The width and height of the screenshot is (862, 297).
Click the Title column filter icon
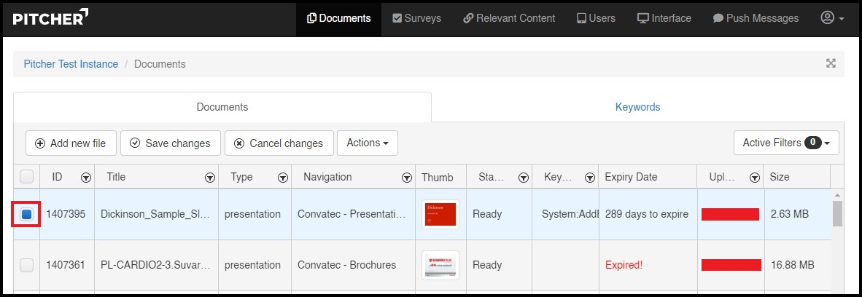click(210, 177)
